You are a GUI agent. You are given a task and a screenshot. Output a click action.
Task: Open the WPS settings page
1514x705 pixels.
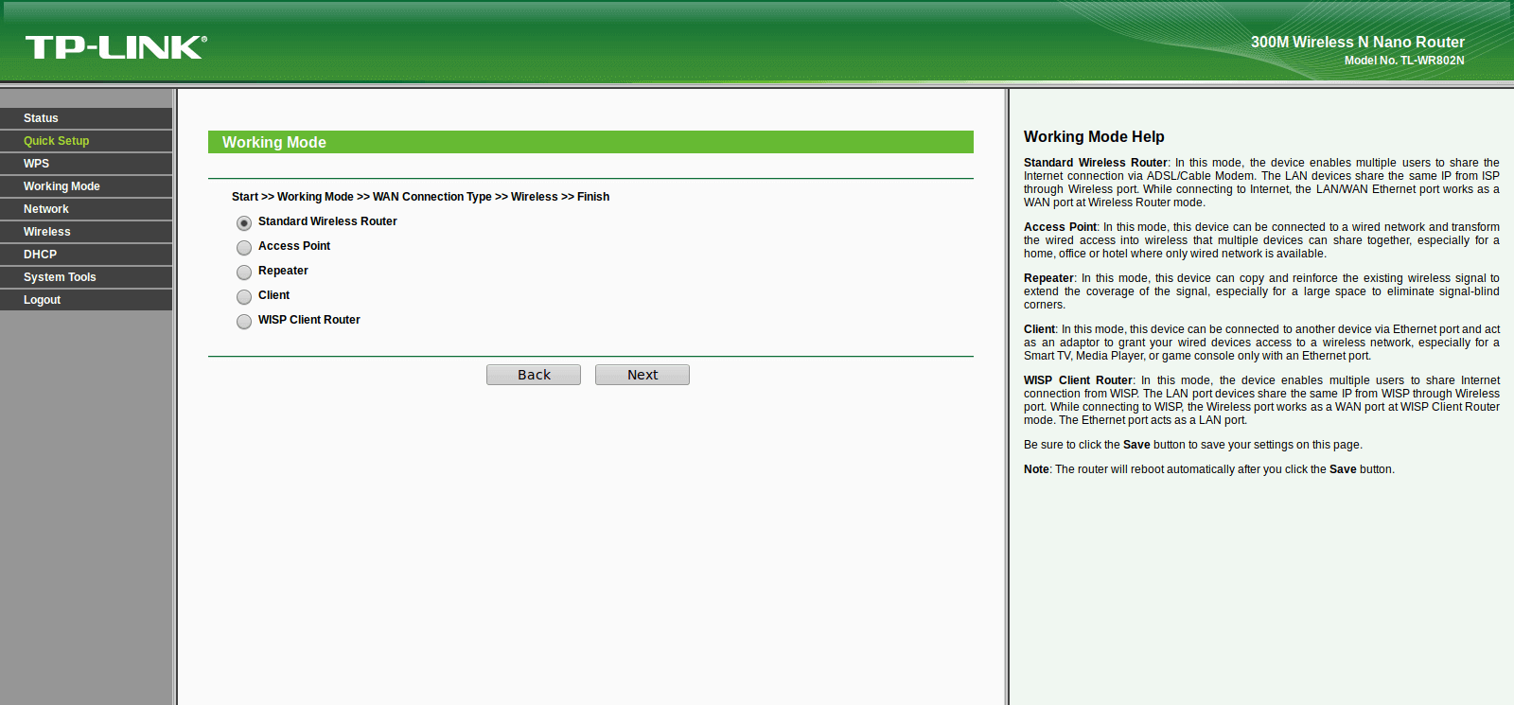coord(86,164)
